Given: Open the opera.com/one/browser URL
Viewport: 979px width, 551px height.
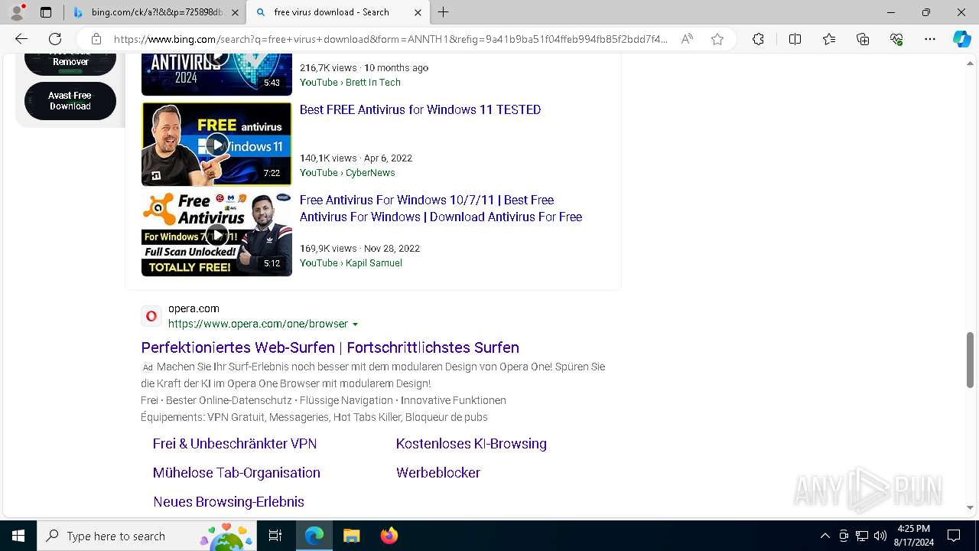Looking at the screenshot, I should pyautogui.click(x=258, y=324).
